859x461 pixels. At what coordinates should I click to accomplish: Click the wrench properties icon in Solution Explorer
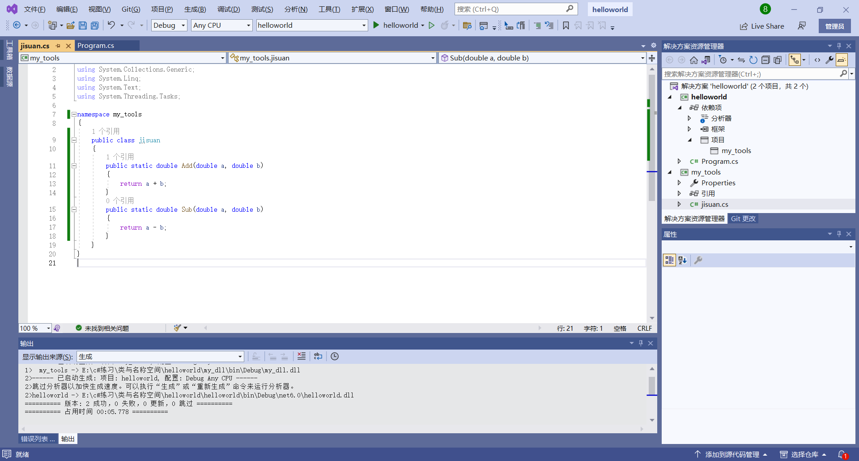point(829,60)
